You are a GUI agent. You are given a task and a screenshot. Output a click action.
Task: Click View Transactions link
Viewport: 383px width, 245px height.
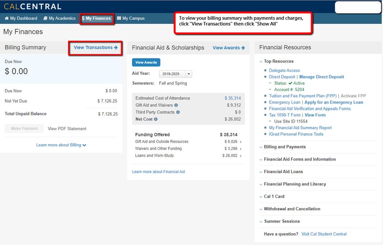click(x=96, y=48)
